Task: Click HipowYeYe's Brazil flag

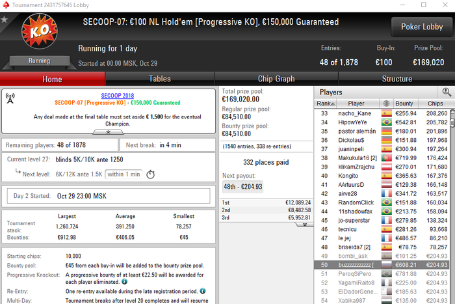Action: click(x=386, y=122)
